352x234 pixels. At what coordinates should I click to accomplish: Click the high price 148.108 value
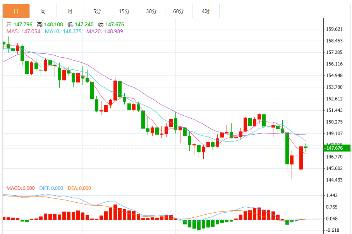pyautogui.click(x=53, y=24)
